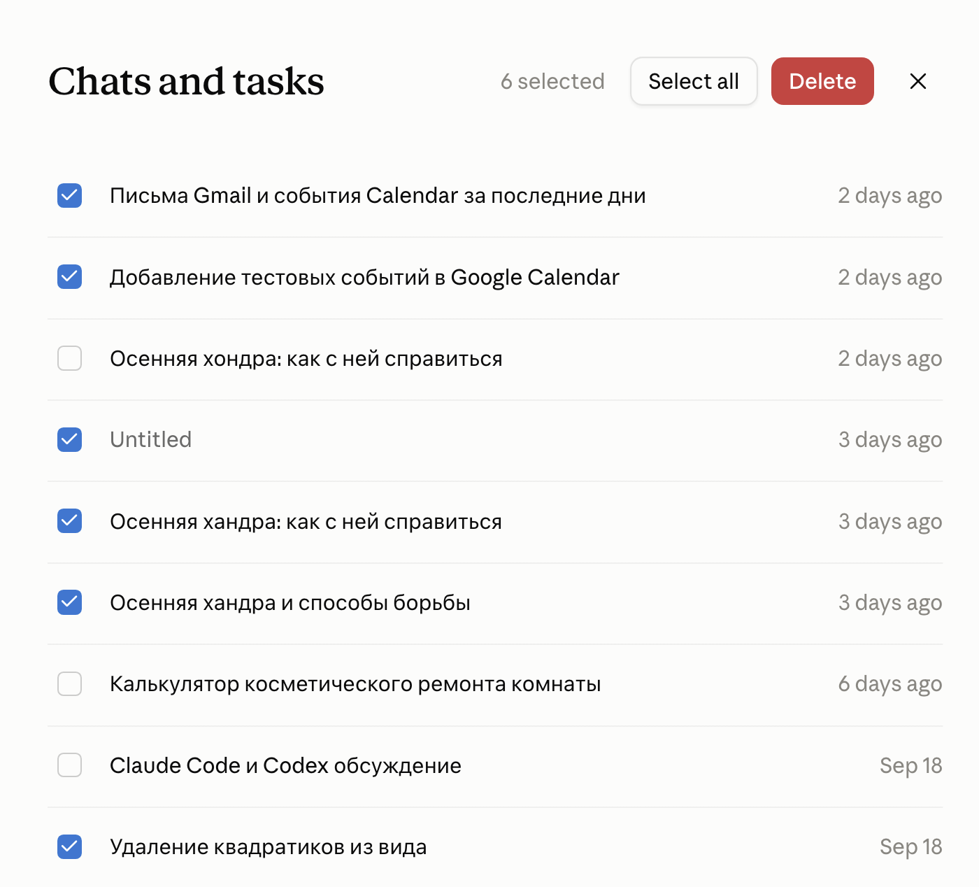Image resolution: width=979 pixels, height=887 pixels.
Task: Open chat title 'Осенняя хондра: как с ней справиться'
Action: pyautogui.click(x=306, y=359)
